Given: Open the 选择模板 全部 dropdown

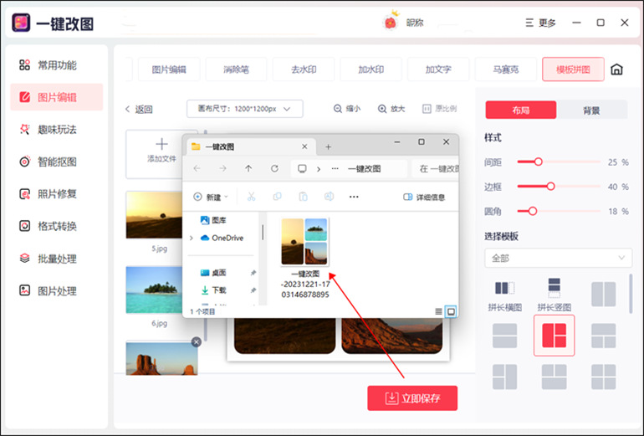Looking at the screenshot, I should point(558,258).
